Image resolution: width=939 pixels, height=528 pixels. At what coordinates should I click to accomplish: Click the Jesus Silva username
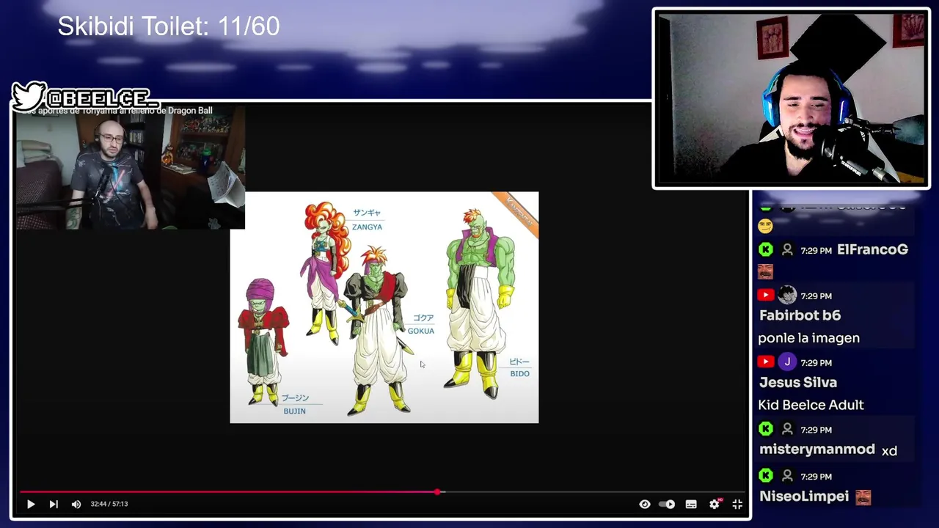coord(797,382)
